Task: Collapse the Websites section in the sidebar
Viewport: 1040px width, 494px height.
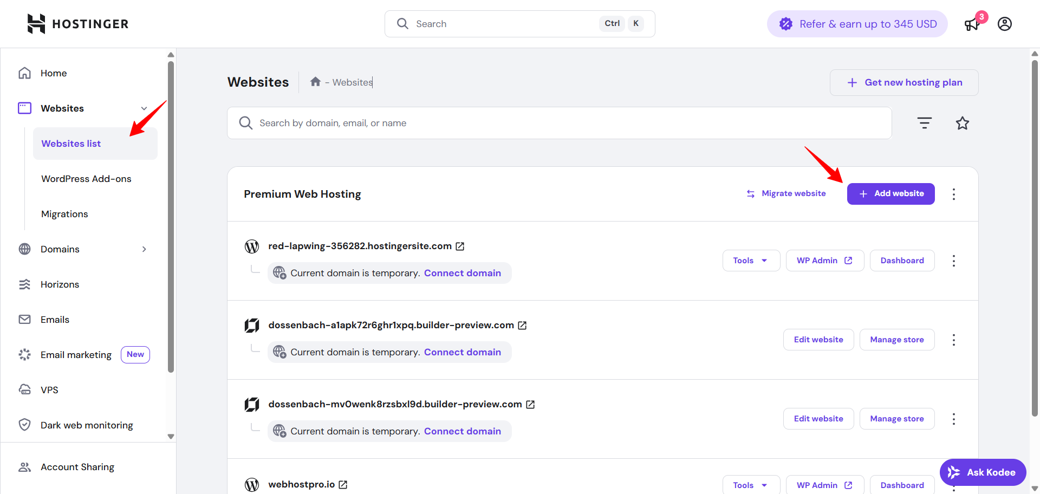Action: point(144,108)
